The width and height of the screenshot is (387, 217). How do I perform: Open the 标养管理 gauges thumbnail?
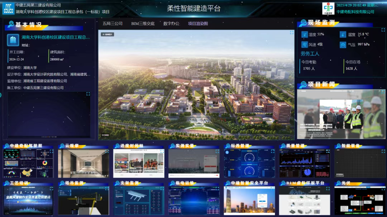click(249, 163)
